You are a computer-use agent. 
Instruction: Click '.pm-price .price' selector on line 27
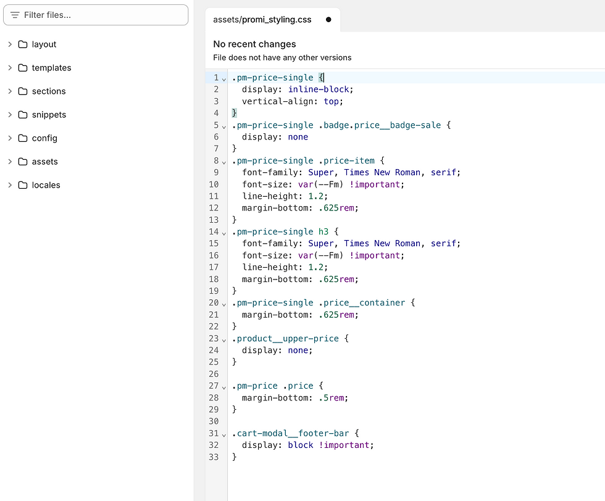pyautogui.click(x=273, y=386)
